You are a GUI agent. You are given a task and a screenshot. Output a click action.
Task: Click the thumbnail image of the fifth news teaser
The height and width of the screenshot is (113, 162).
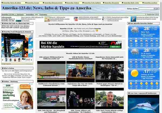coord(133,19)
